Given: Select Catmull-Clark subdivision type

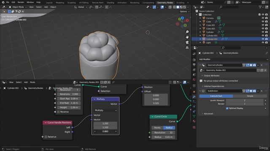Looking at the screenshot, I should click(x=216, y=96).
